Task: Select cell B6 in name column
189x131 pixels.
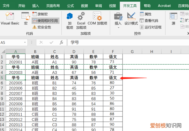Action: (55, 109)
